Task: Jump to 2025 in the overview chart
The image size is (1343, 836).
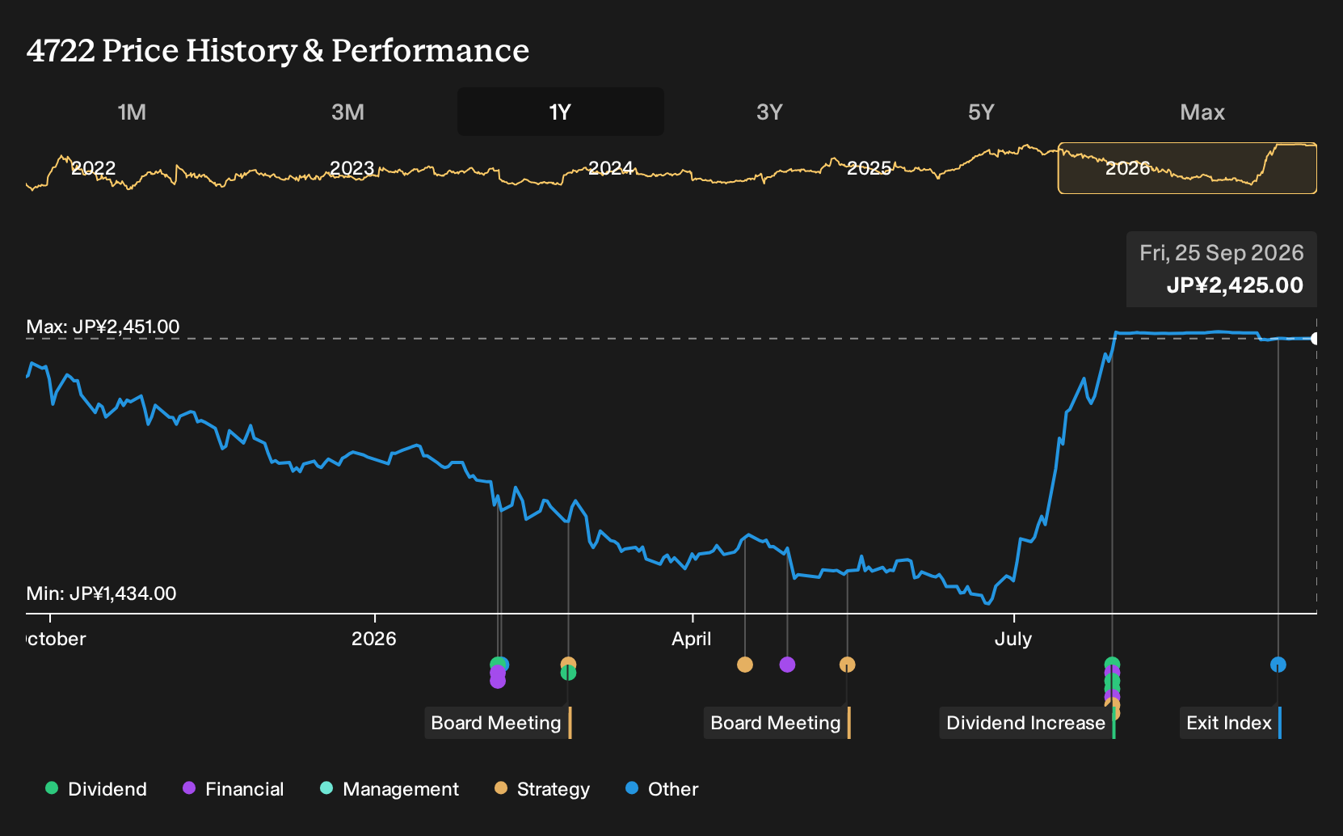Action: (x=869, y=168)
